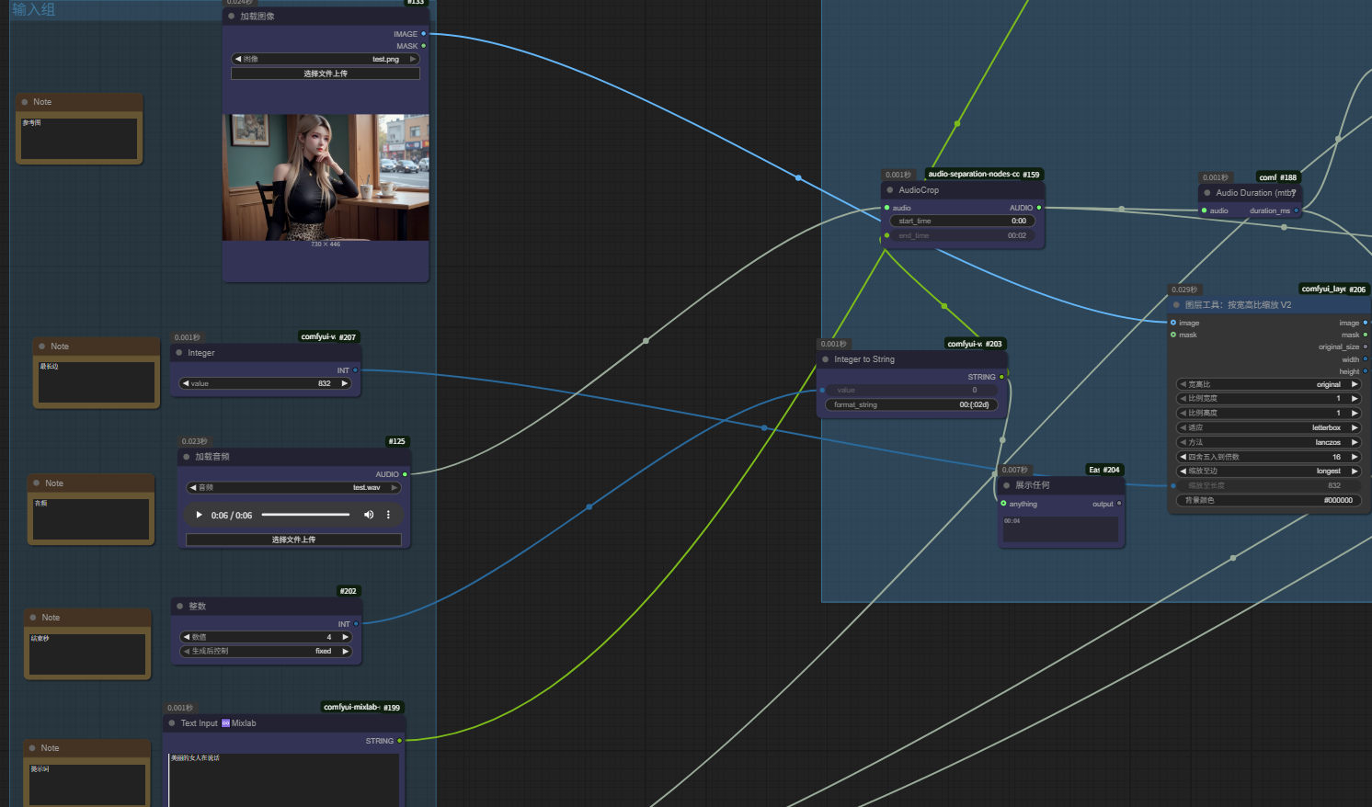Click height output port on node #206
Viewport: 1372px width, 807px height.
(x=1365, y=371)
